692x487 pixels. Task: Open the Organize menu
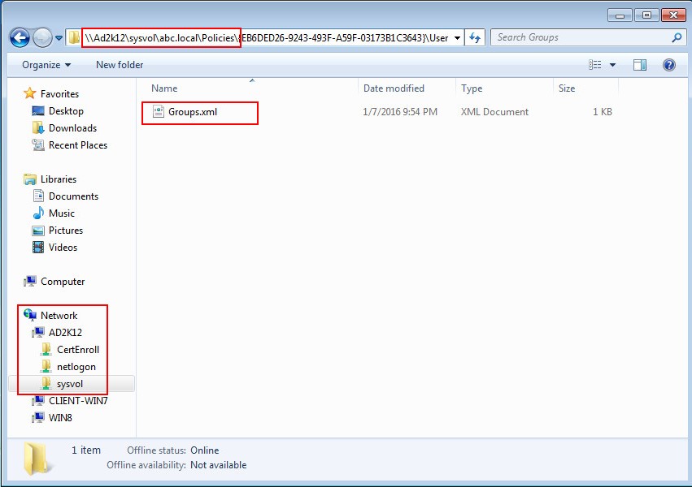point(46,65)
